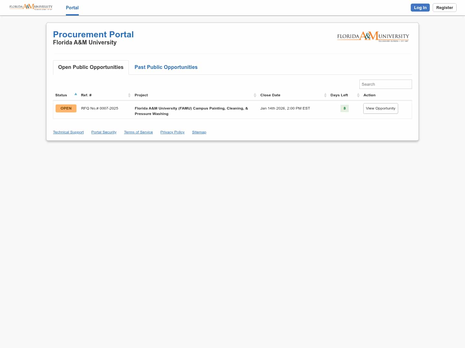Click the Action column header
465x348 pixels.
coord(369,95)
